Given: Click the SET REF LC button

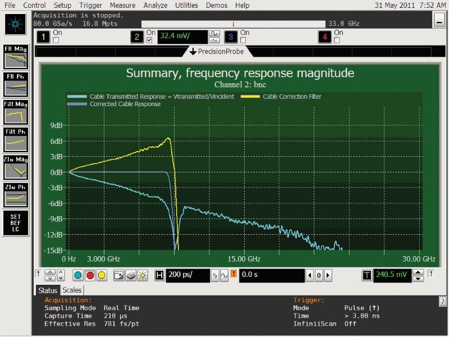Looking at the screenshot, I should [16, 221].
